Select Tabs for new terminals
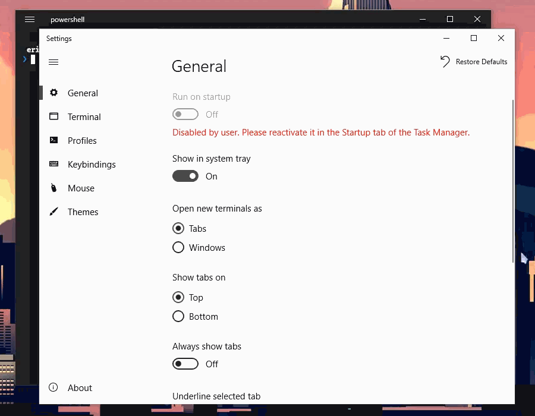Viewport: 535px width, 416px height. [178, 228]
